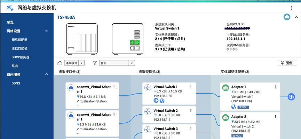
Task: Click the green Adapter 2 port icon
Action: tap(225, 117)
